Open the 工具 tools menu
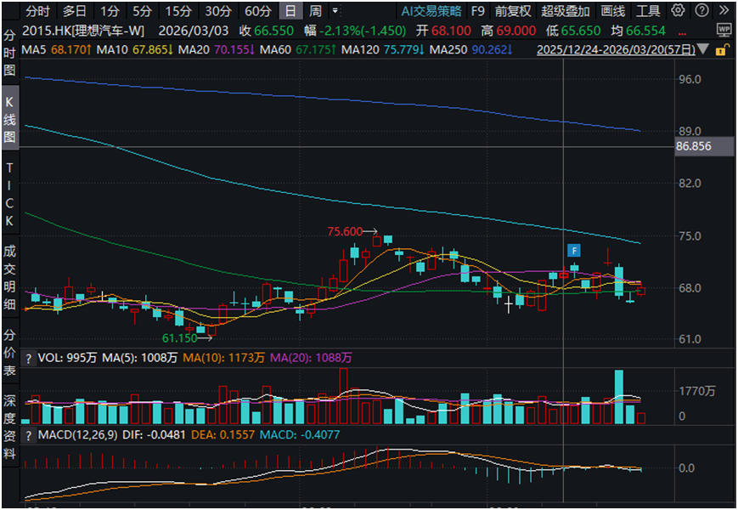Viewport: 738px width, 510px height. pyautogui.click(x=648, y=11)
